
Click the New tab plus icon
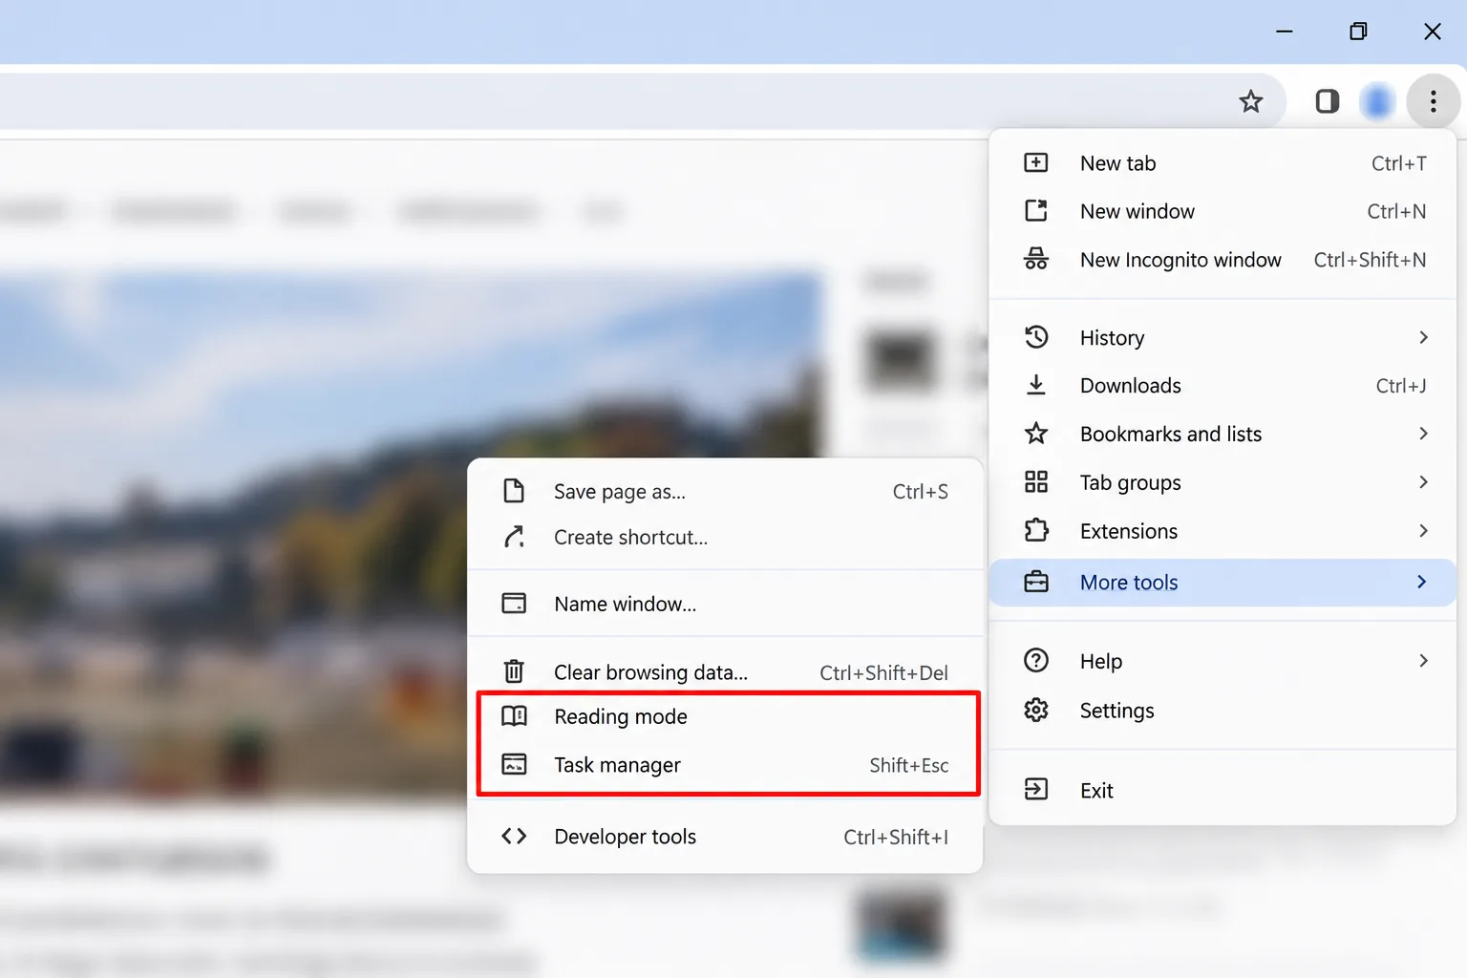pos(1036,163)
